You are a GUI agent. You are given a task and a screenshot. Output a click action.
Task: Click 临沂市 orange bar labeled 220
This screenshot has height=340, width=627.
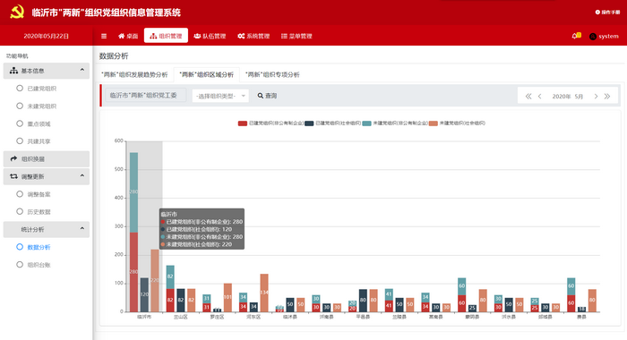(155, 280)
